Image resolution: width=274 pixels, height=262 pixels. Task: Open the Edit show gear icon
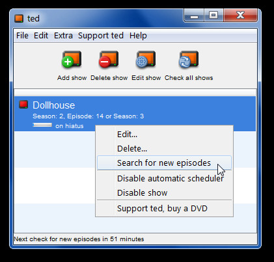(146, 59)
